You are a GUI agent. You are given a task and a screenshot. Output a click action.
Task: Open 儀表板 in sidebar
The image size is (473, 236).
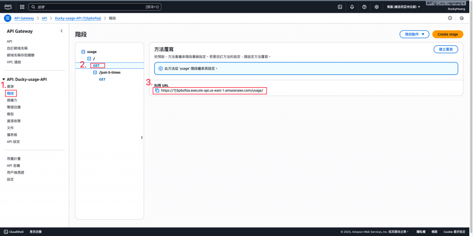(12, 134)
